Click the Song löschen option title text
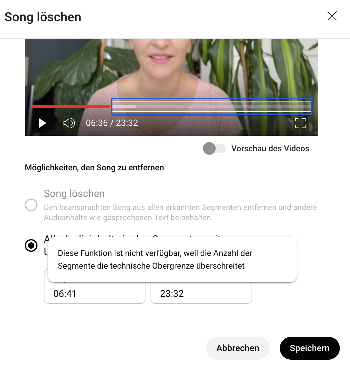This screenshot has width=350, height=366. coord(74,193)
